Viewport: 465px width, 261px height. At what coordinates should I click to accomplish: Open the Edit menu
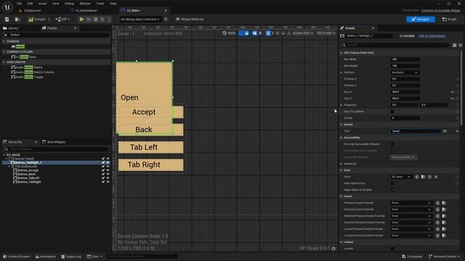click(30, 4)
